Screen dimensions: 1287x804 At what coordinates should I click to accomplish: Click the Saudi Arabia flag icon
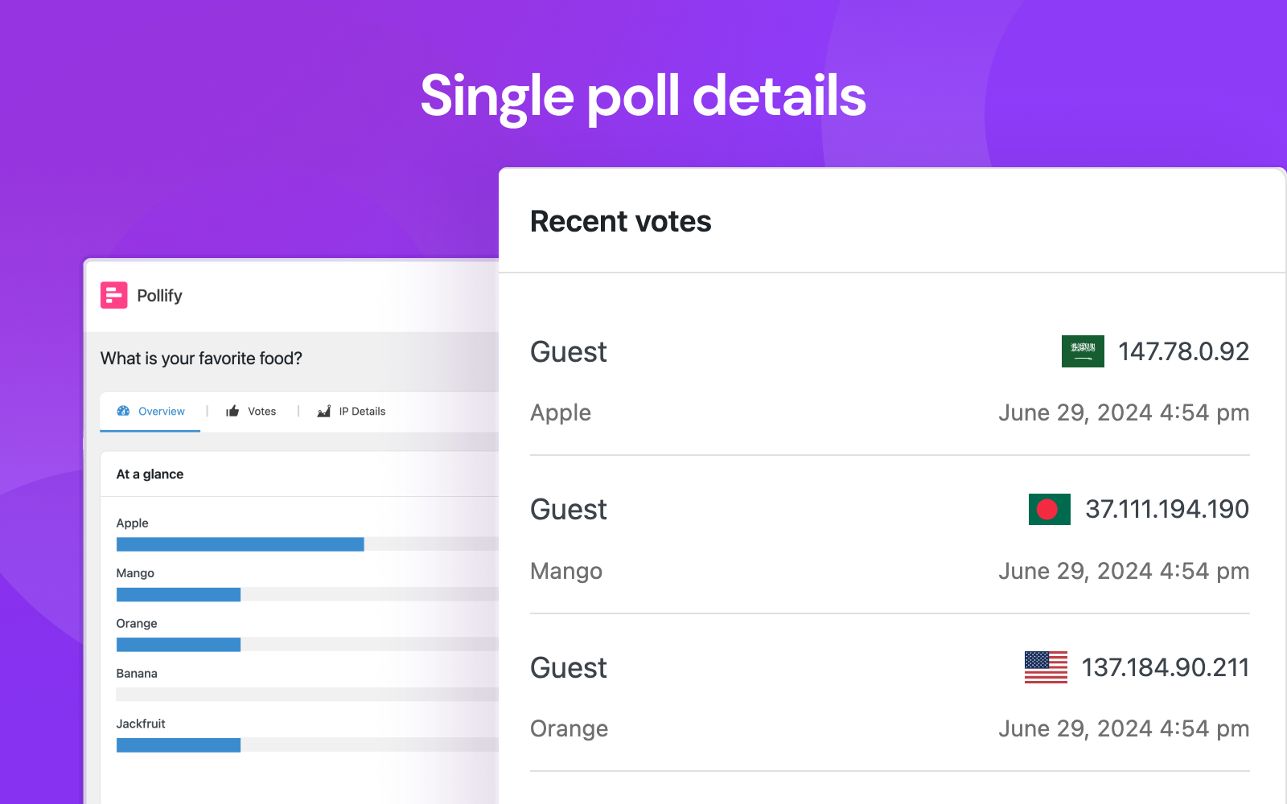click(x=1083, y=351)
